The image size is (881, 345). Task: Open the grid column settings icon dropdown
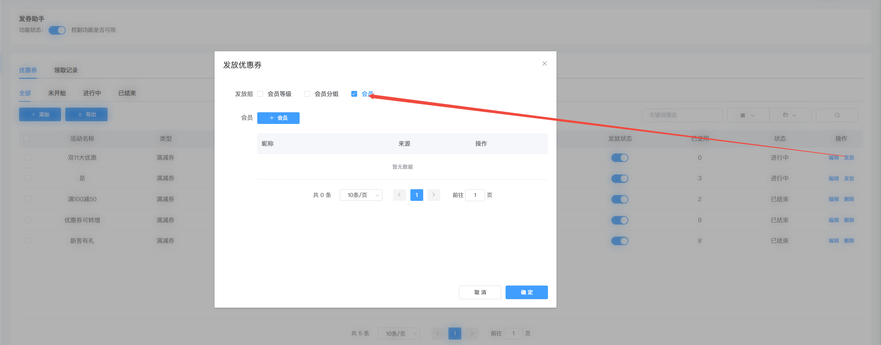pyautogui.click(x=748, y=115)
